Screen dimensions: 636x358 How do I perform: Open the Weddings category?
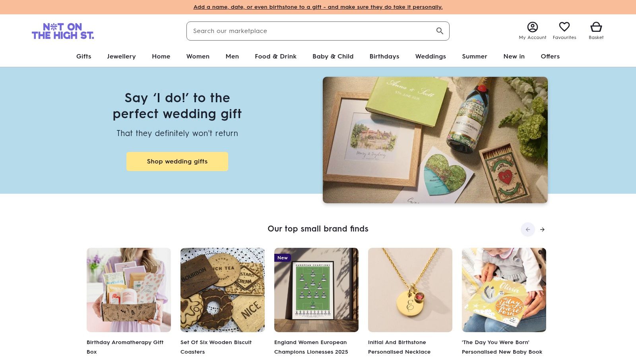[x=430, y=56]
